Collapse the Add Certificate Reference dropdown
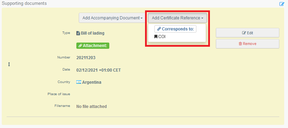The width and height of the screenshot is (288, 128). click(177, 18)
